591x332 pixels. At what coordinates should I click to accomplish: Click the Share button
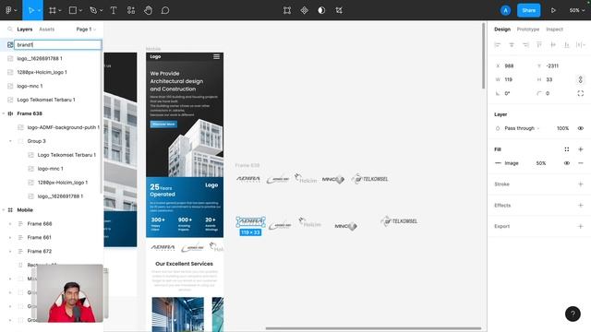pos(528,10)
